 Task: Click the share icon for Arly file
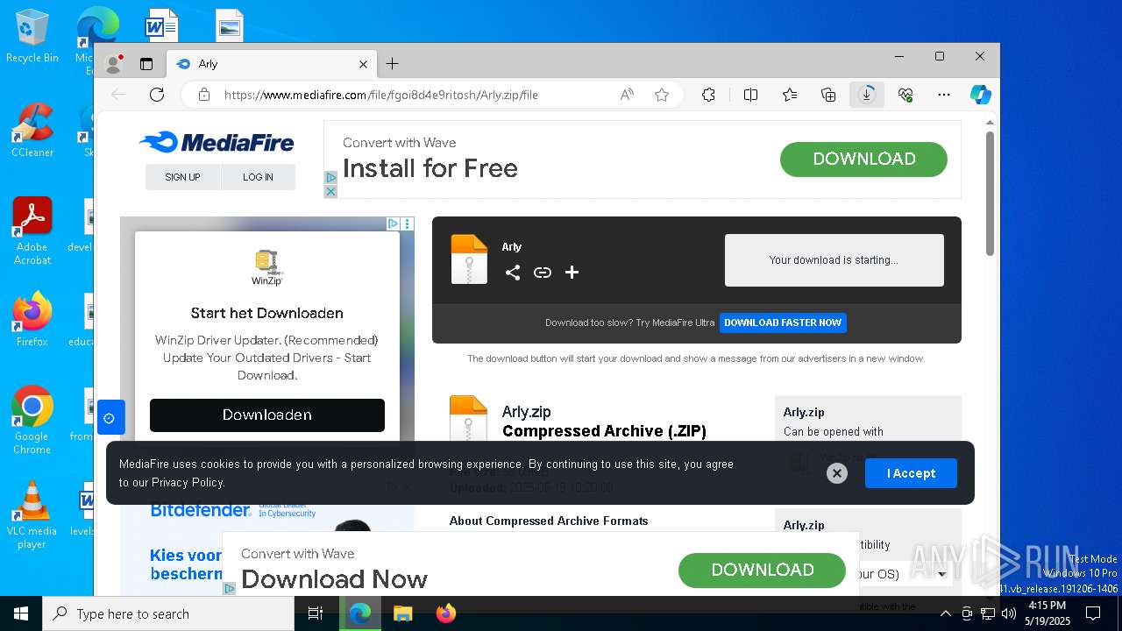tap(513, 273)
